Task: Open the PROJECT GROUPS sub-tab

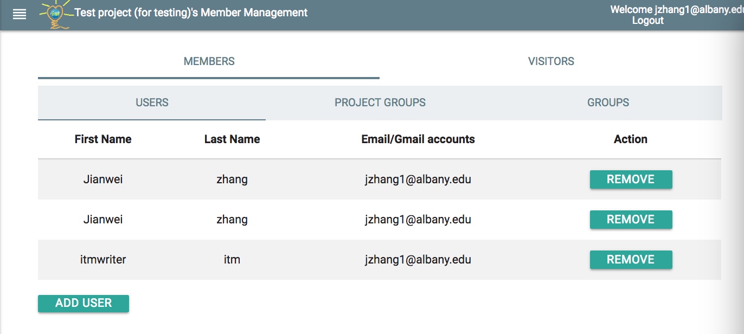Action: click(380, 102)
